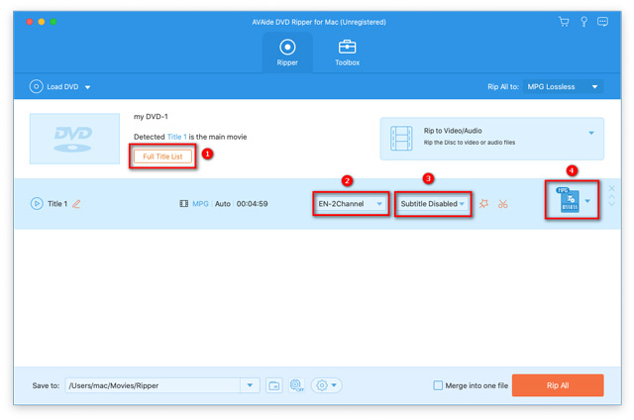Open the shopping cart purchase icon
The width and height of the screenshot is (634, 420).
click(564, 22)
